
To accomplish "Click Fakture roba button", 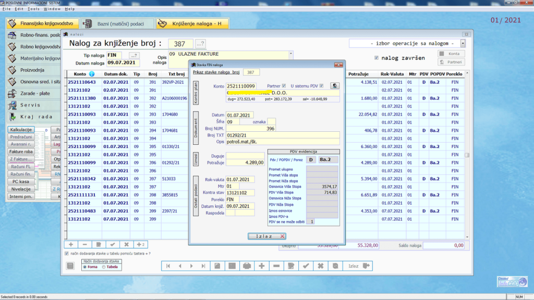I will click(21, 152).
